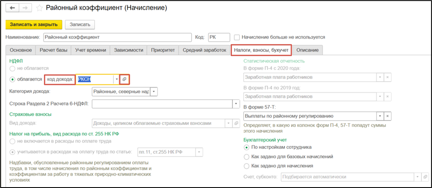Open the Средний заработок tab
Image resolution: width=432 pixels, height=188 pixels.
click(204, 50)
